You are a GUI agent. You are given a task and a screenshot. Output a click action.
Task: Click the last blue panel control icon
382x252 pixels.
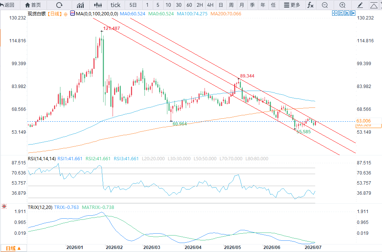353,13
